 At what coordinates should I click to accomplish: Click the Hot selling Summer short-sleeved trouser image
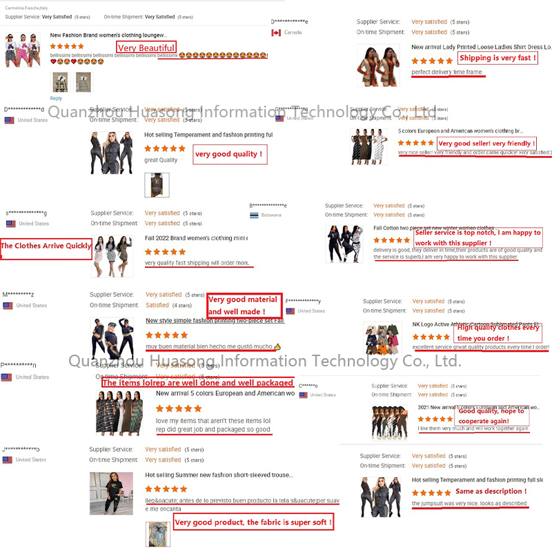pyautogui.click(x=111, y=493)
